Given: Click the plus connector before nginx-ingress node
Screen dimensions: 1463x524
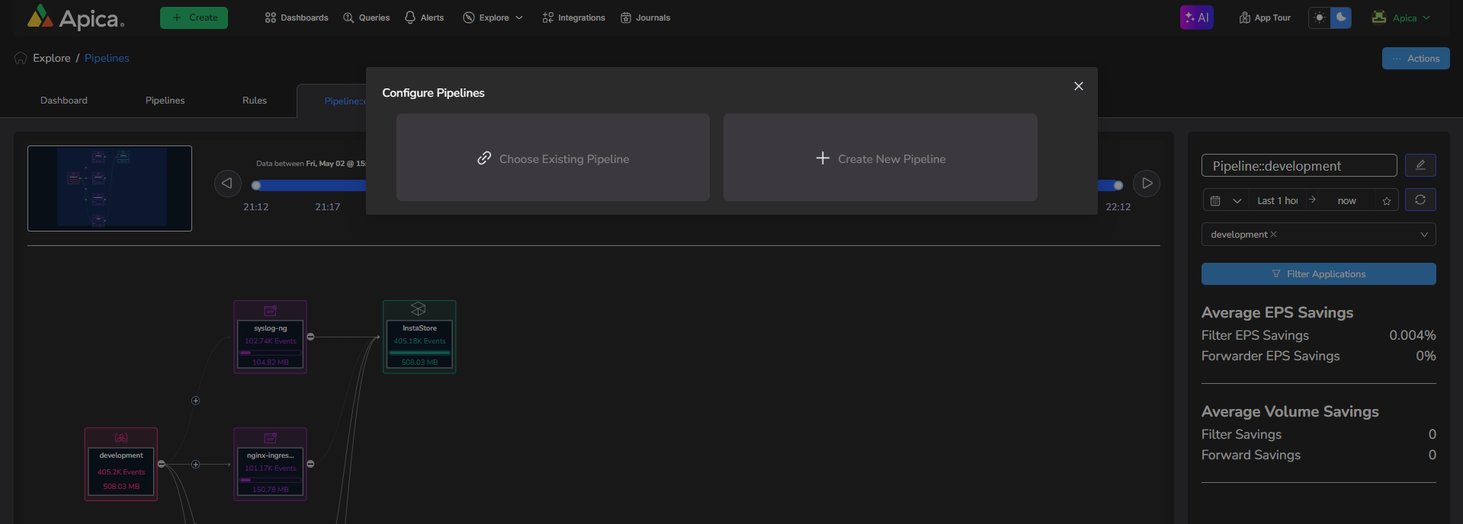Looking at the screenshot, I should click(x=196, y=464).
